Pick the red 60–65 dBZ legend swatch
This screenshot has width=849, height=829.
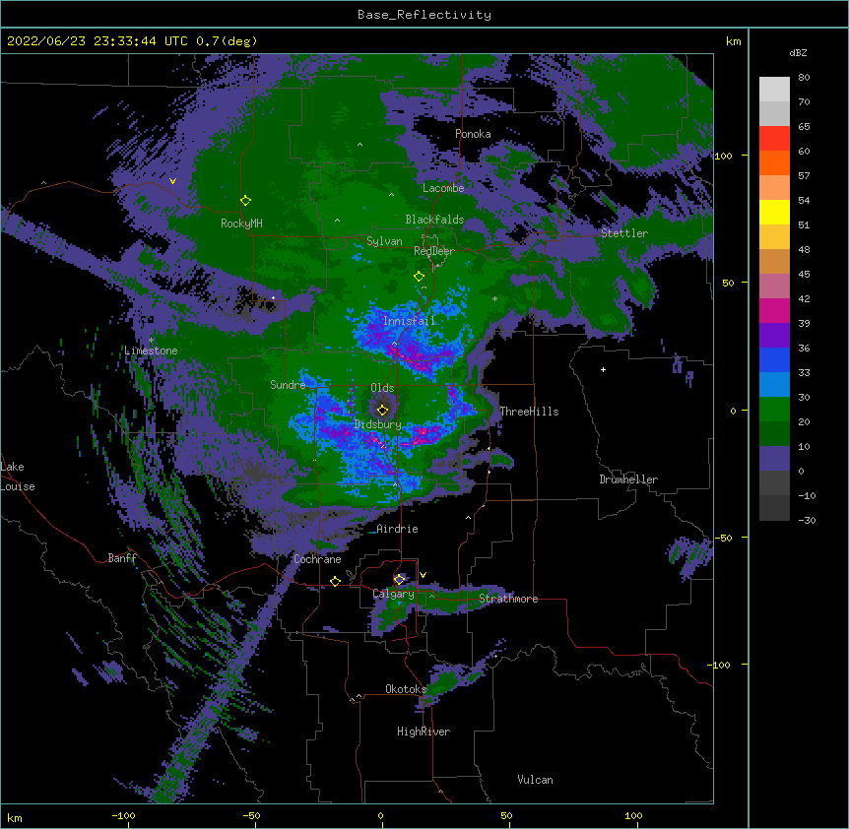click(774, 139)
